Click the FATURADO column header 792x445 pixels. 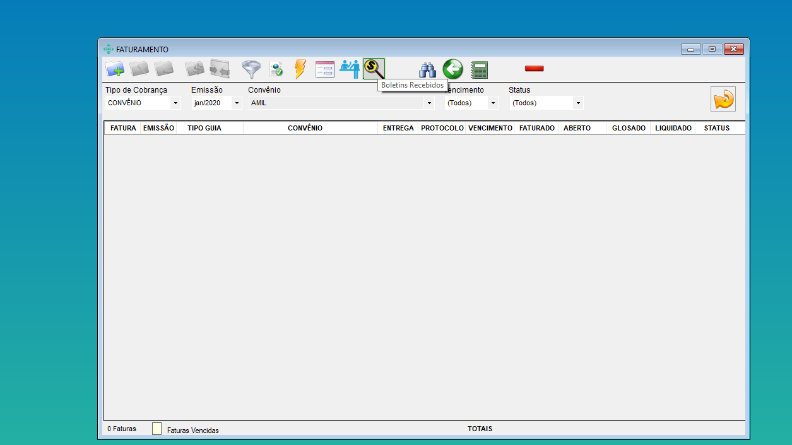(x=536, y=128)
